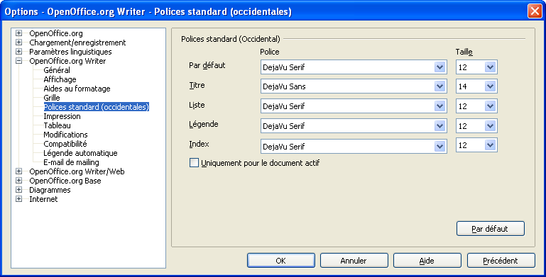Image resolution: width=546 pixels, height=277 pixels.
Task: Collapse the OpenOffice.org Writer node
Action: coord(18,61)
